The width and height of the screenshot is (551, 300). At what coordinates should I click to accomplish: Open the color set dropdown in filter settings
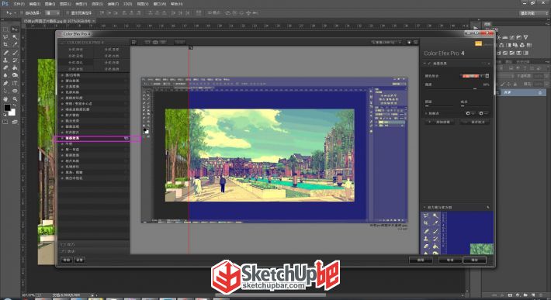pyautogui.click(x=474, y=76)
